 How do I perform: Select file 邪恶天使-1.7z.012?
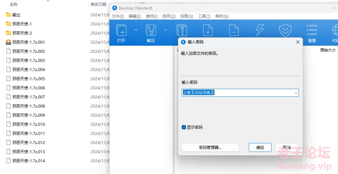click(x=29, y=143)
